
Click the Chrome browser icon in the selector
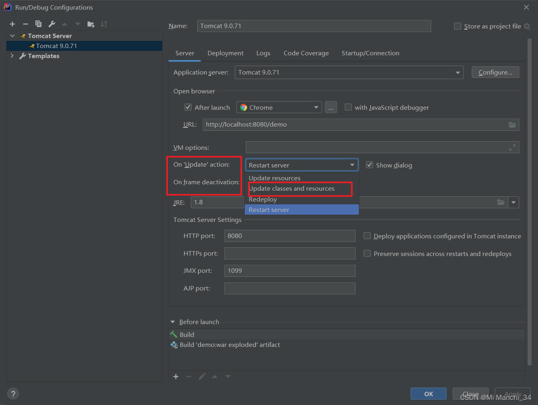point(244,107)
